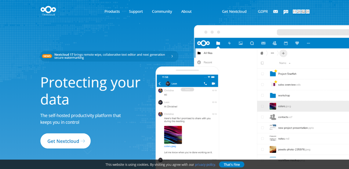Click the shared colors image thumbnail in chat
Screen dimensions: 349x169
(x=173, y=135)
